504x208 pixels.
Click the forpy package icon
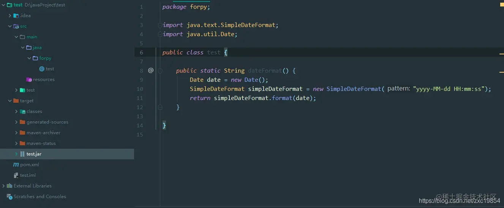click(35, 58)
